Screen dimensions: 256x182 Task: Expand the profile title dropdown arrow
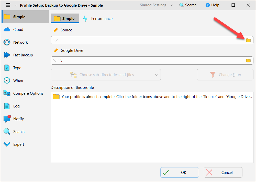(16, 5)
